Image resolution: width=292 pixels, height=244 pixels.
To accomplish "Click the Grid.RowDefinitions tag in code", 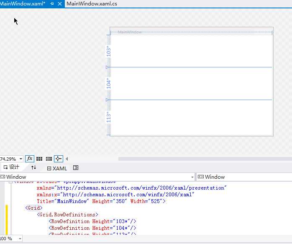I will coord(67,215).
